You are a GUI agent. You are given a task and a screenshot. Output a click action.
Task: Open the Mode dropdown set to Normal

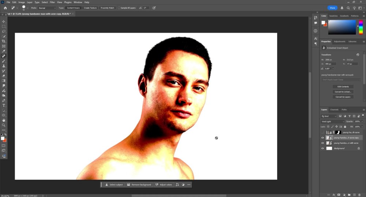click(x=47, y=8)
